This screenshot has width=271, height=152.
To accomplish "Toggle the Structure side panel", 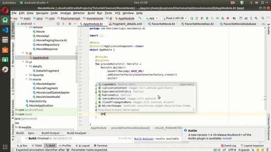I will click(13, 87).
